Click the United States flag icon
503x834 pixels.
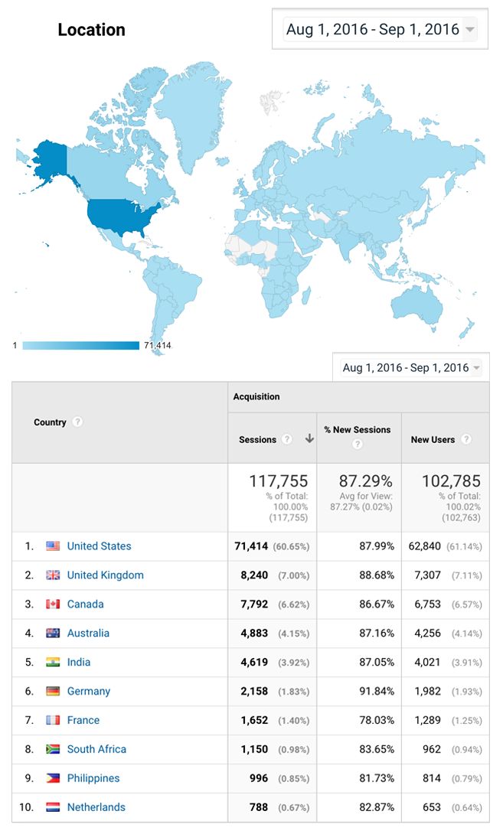[53, 546]
